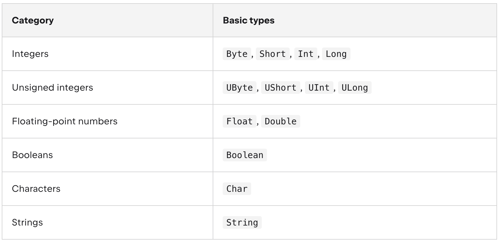This screenshot has height=244, width=500.
Task: Click the String type code label
Action: [x=242, y=223]
